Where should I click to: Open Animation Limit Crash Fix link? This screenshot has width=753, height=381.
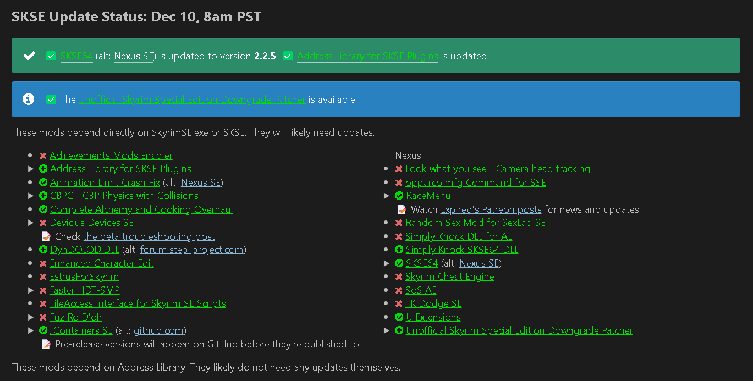(105, 183)
